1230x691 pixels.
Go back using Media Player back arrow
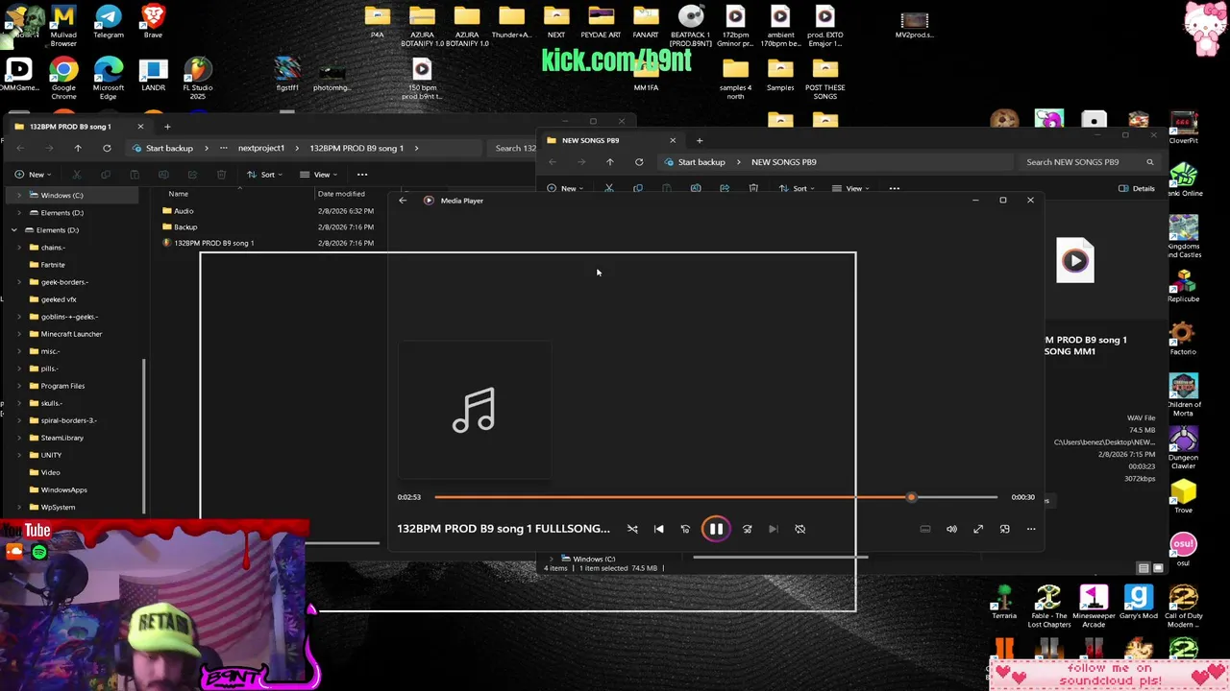tap(403, 201)
